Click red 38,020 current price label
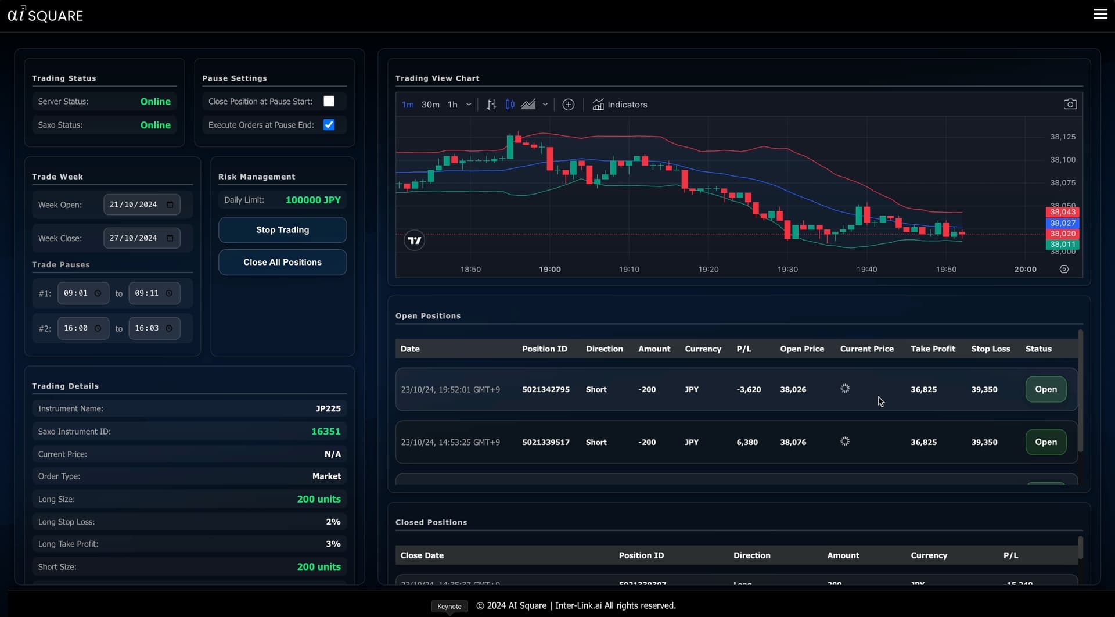Screen dimensions: 1115x617 (x=1062, y=234)
